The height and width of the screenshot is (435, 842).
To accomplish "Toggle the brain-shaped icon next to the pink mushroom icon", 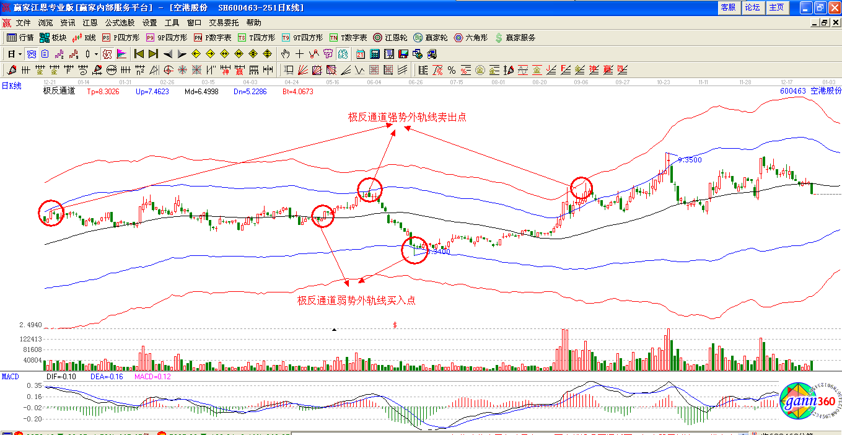I will 342,54.
